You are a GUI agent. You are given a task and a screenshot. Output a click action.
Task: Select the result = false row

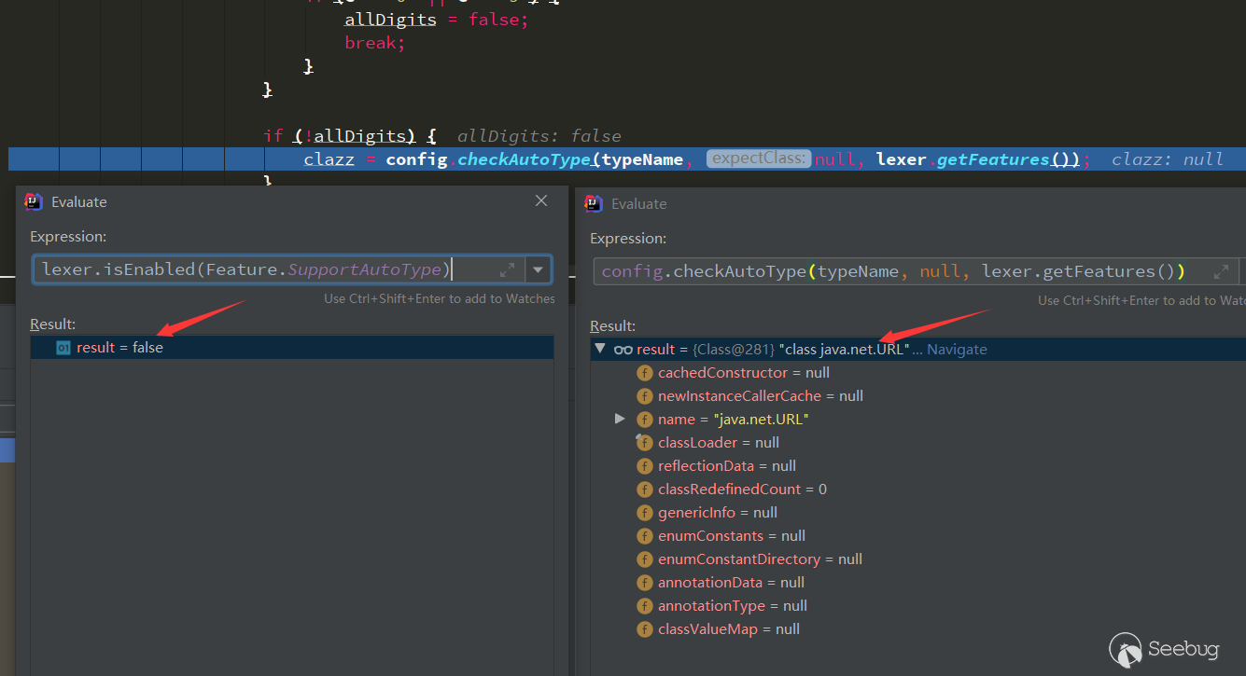coord(119,347)
